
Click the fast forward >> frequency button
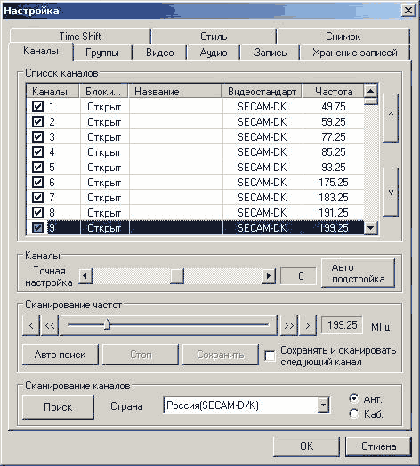[289, 325]
